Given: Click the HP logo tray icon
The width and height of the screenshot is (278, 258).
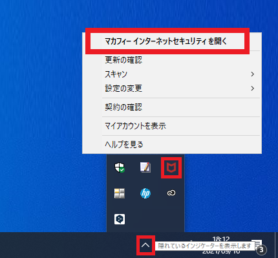Looking at the screenshot, I should [145, 193].
